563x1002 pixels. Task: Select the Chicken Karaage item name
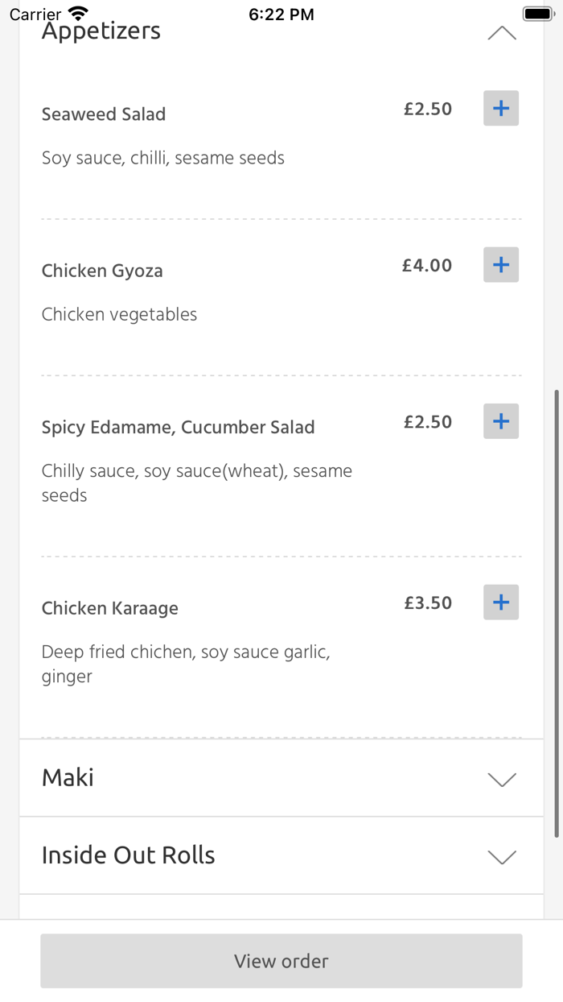click(x=109, y=608)
